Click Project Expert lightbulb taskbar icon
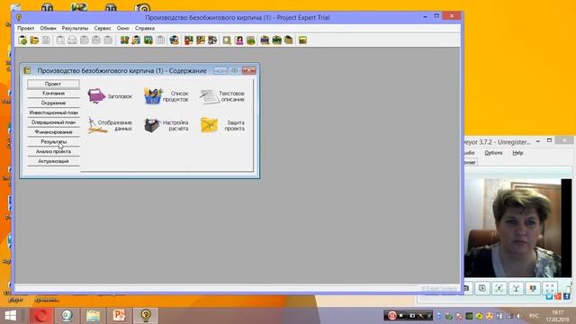 146,316
